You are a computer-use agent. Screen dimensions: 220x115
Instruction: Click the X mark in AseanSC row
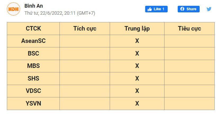coord(137,41)
